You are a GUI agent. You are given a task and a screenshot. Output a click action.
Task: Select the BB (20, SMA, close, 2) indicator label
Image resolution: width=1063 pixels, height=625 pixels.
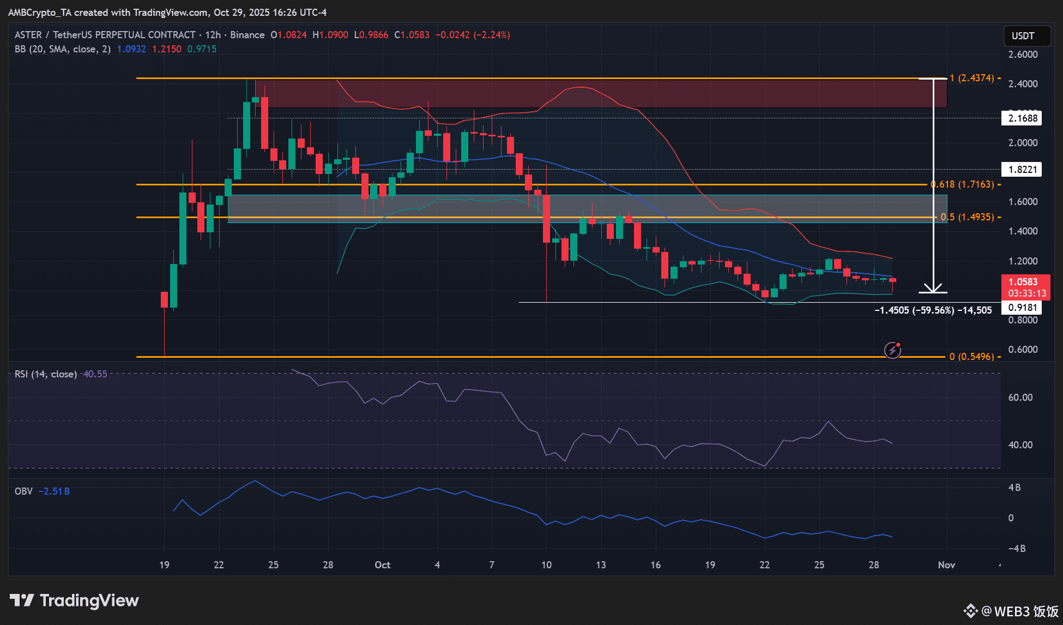(x=63, y=49)
